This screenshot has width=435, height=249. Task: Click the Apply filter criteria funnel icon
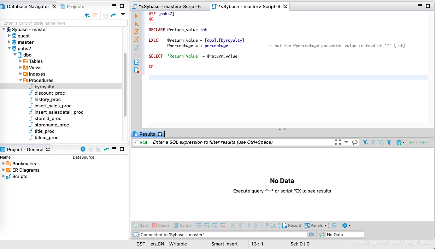point(365,142)
